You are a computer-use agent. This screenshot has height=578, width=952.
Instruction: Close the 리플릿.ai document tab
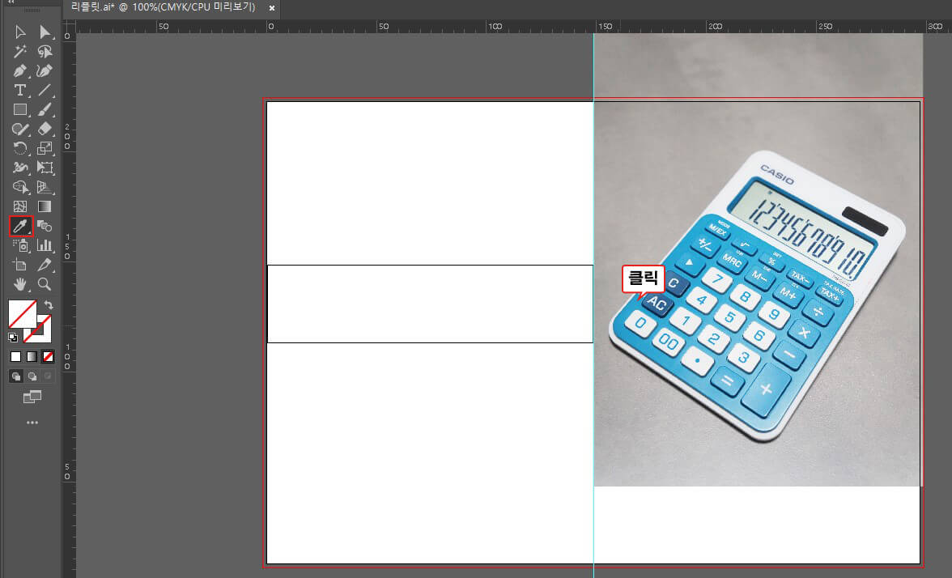(272, 8)
